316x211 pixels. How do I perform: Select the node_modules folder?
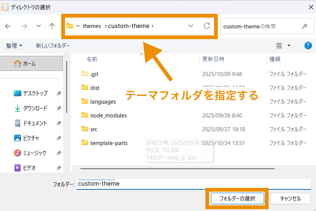pos(108,116)
